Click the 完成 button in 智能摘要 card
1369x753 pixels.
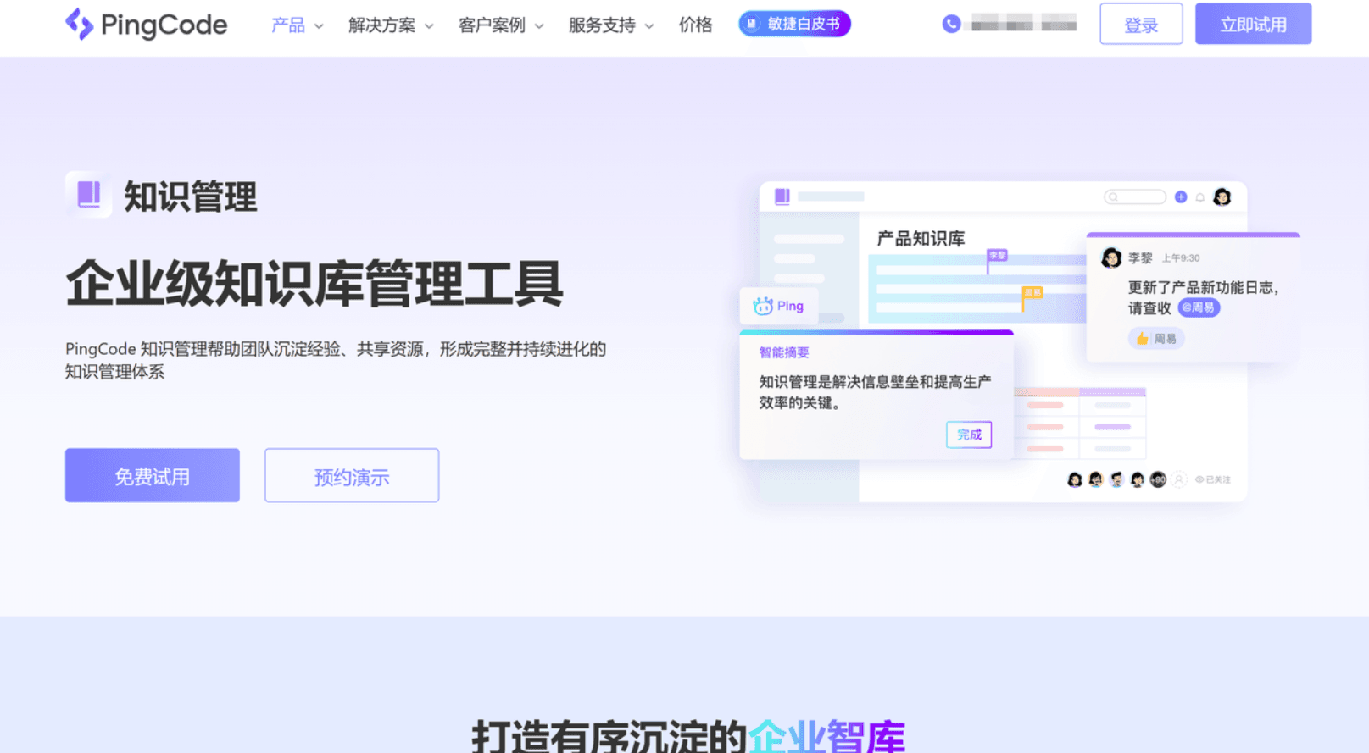pos(969,435)
